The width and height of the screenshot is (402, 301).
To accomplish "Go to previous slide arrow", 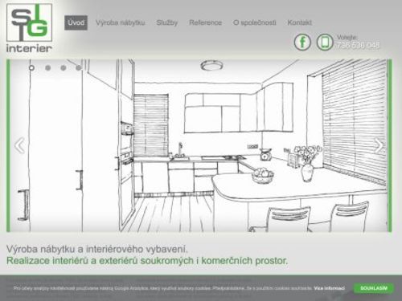I will pyautogui.click(x=20, y=145).
